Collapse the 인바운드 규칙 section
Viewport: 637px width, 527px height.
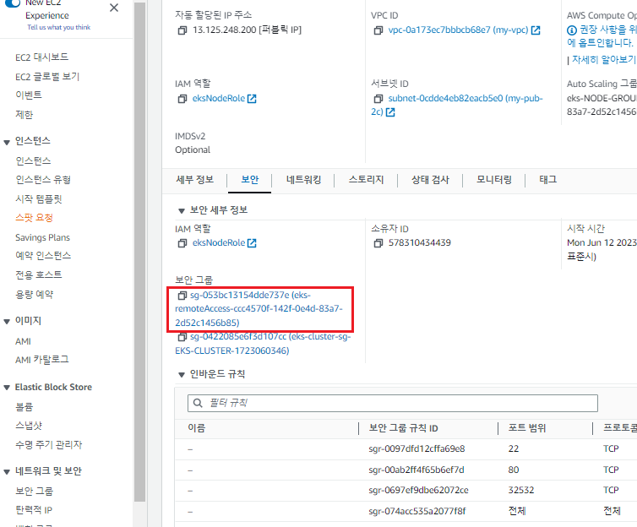(181, 375)
